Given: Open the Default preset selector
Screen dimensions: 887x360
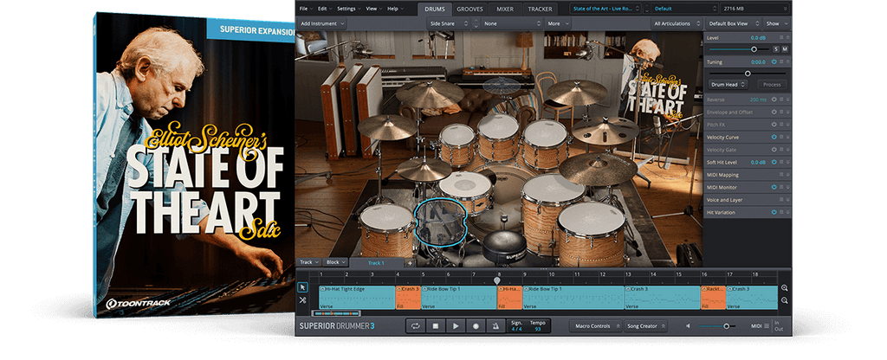Looking at the screenshot, I should point(684,9).
